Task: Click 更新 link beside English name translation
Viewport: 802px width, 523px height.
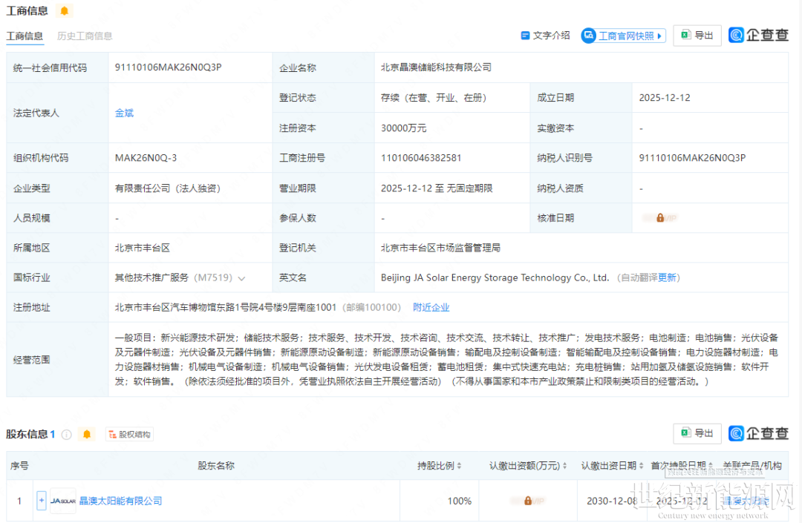Action: pyautogui.click(x=667, y=277)
